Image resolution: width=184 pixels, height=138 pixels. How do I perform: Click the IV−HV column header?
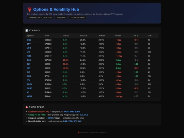[118, 36]
